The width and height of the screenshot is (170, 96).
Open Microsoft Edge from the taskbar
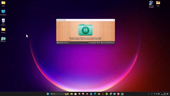95,94
